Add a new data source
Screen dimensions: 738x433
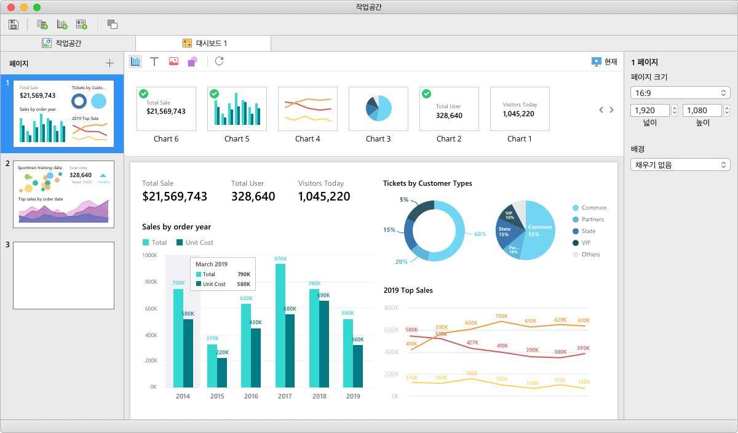41,23
